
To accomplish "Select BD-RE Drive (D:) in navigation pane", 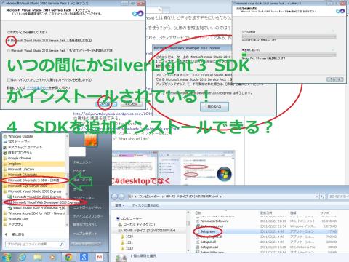I will [147, 230].
